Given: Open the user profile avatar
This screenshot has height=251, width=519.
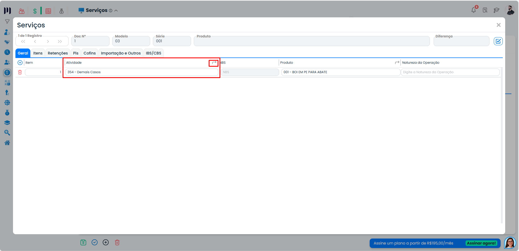Looking at the screenshot, I should point(510,10).
